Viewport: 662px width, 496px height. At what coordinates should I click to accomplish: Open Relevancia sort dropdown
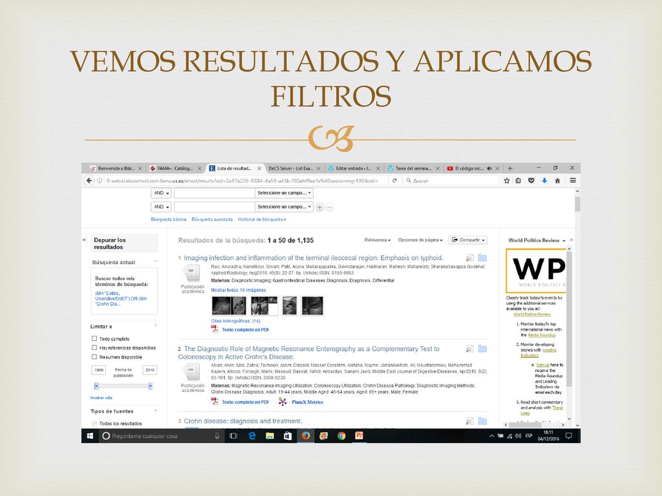tap(378, 240)
